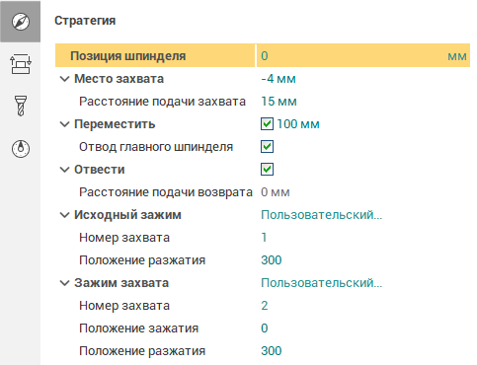Screen dimensions: 477x365
Task: Select the Отвести label
Action: (100, 170)
